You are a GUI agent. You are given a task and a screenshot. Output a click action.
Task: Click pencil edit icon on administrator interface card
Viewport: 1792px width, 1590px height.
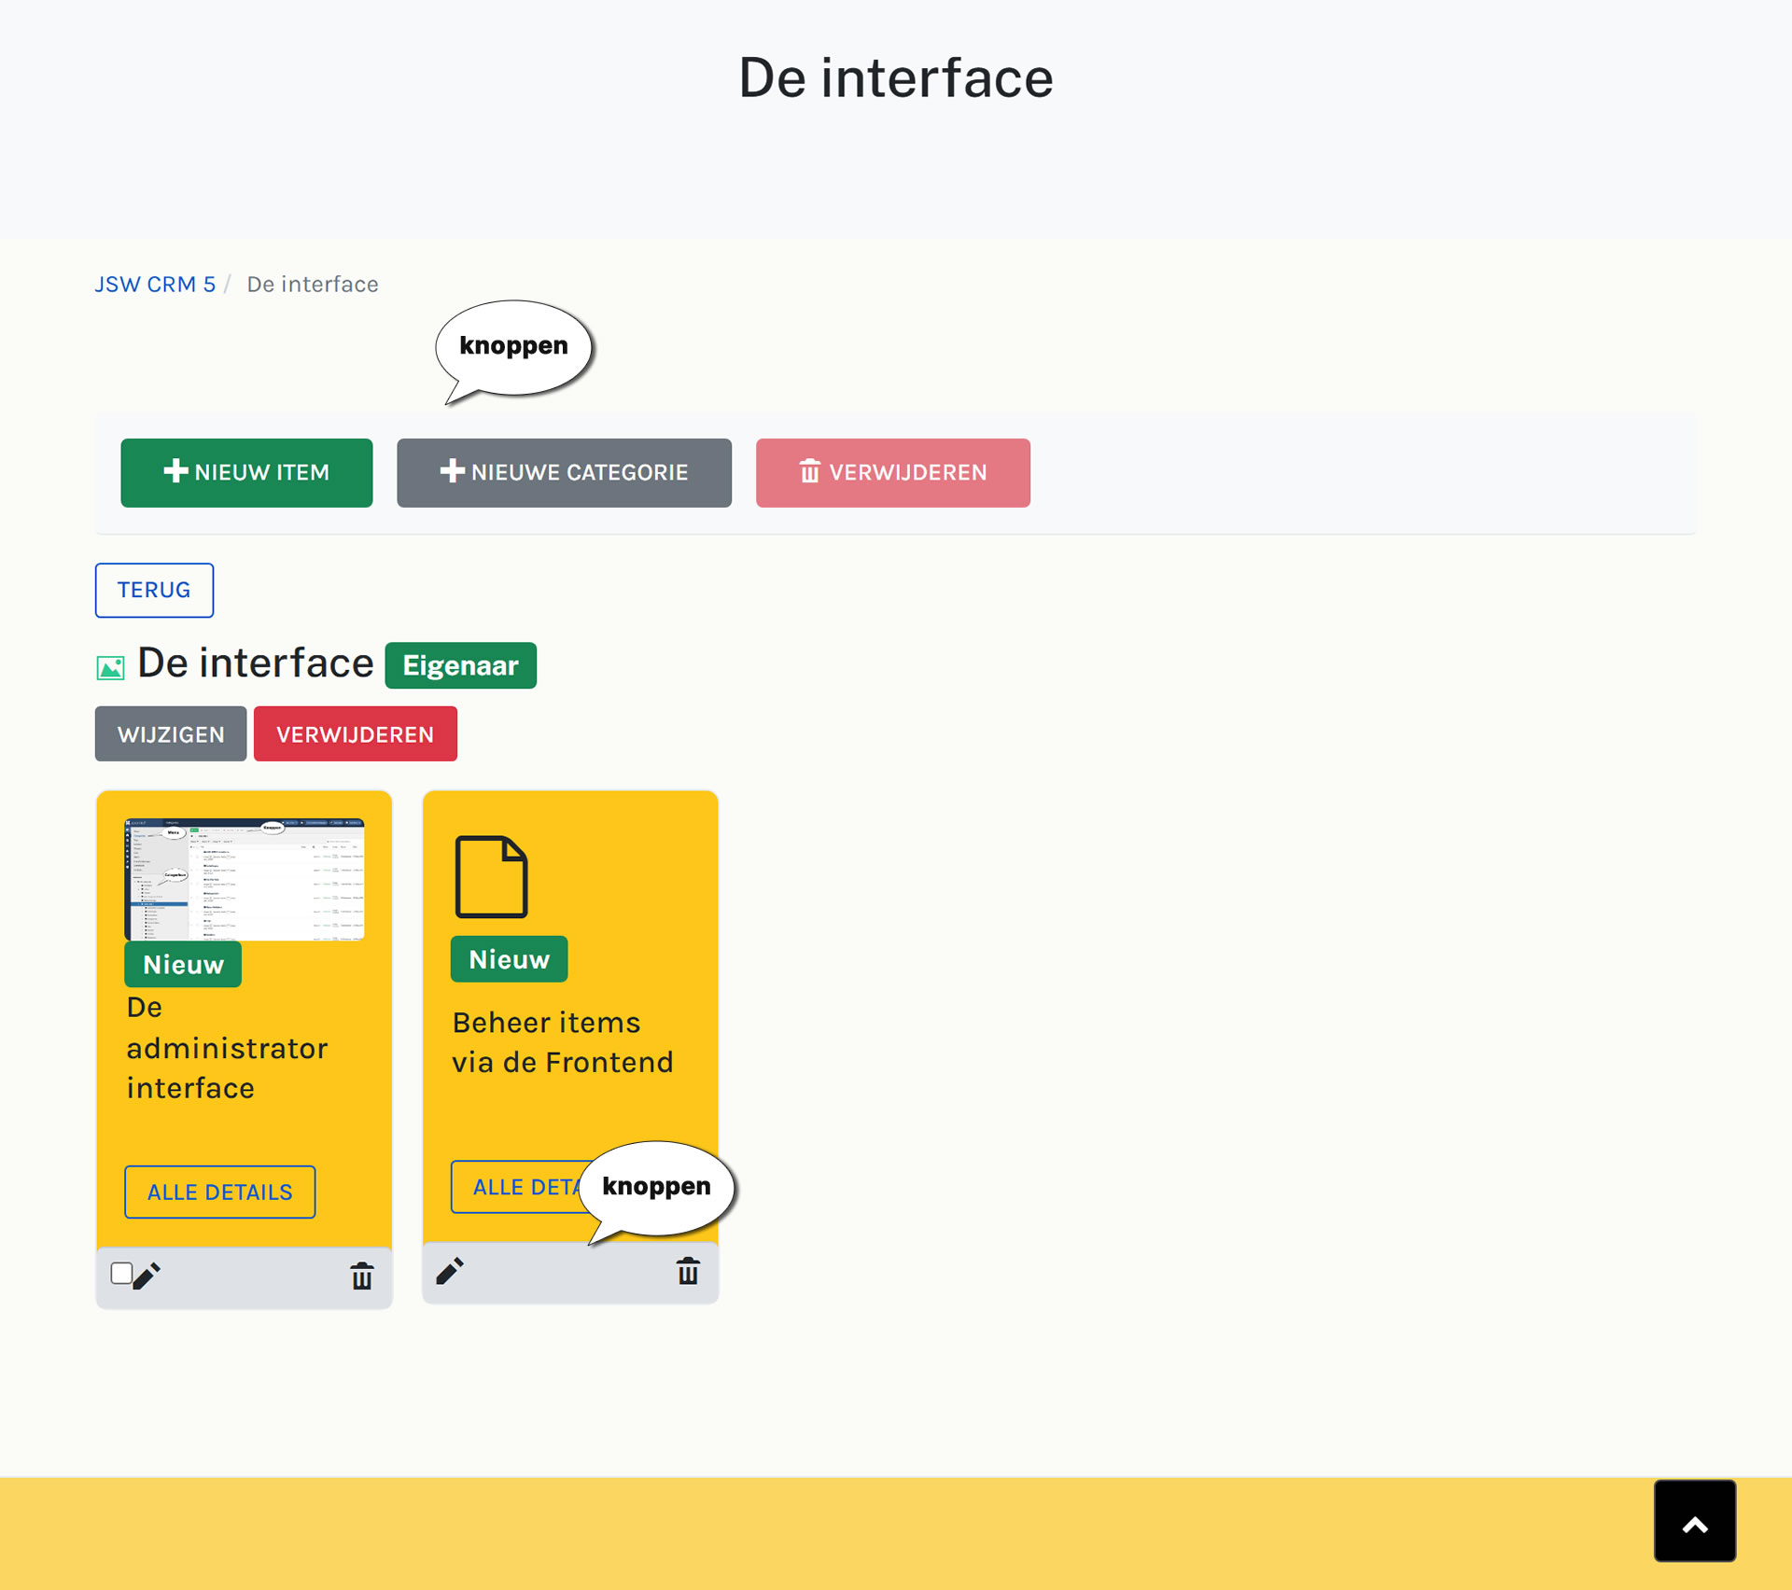click(147, 1276)
